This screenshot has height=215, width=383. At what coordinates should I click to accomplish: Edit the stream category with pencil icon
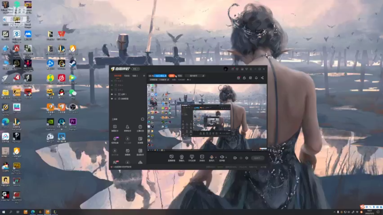pos(168,80)
